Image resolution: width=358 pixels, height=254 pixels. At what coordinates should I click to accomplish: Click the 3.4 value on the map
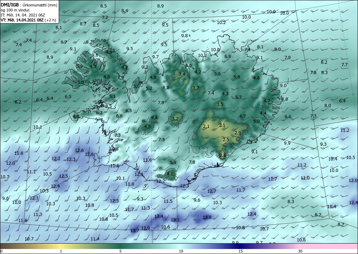click(182, 74)
